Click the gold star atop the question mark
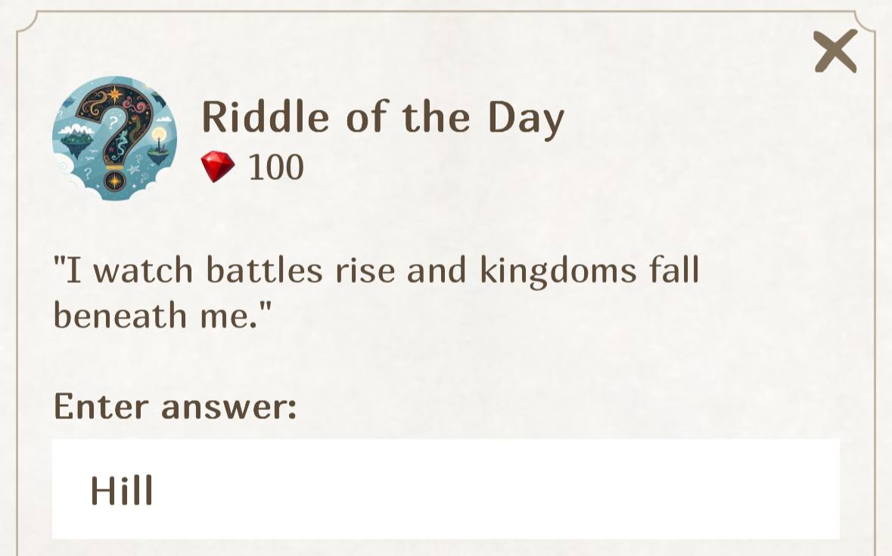This screenshot has width=892, height=556. tap(116, 95)
